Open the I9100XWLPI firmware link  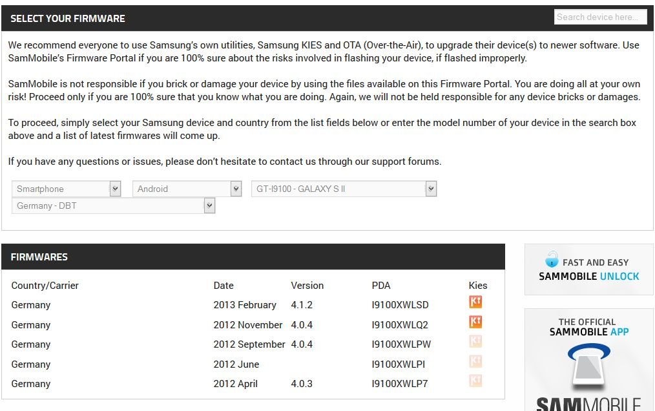(x=398, y=364)
